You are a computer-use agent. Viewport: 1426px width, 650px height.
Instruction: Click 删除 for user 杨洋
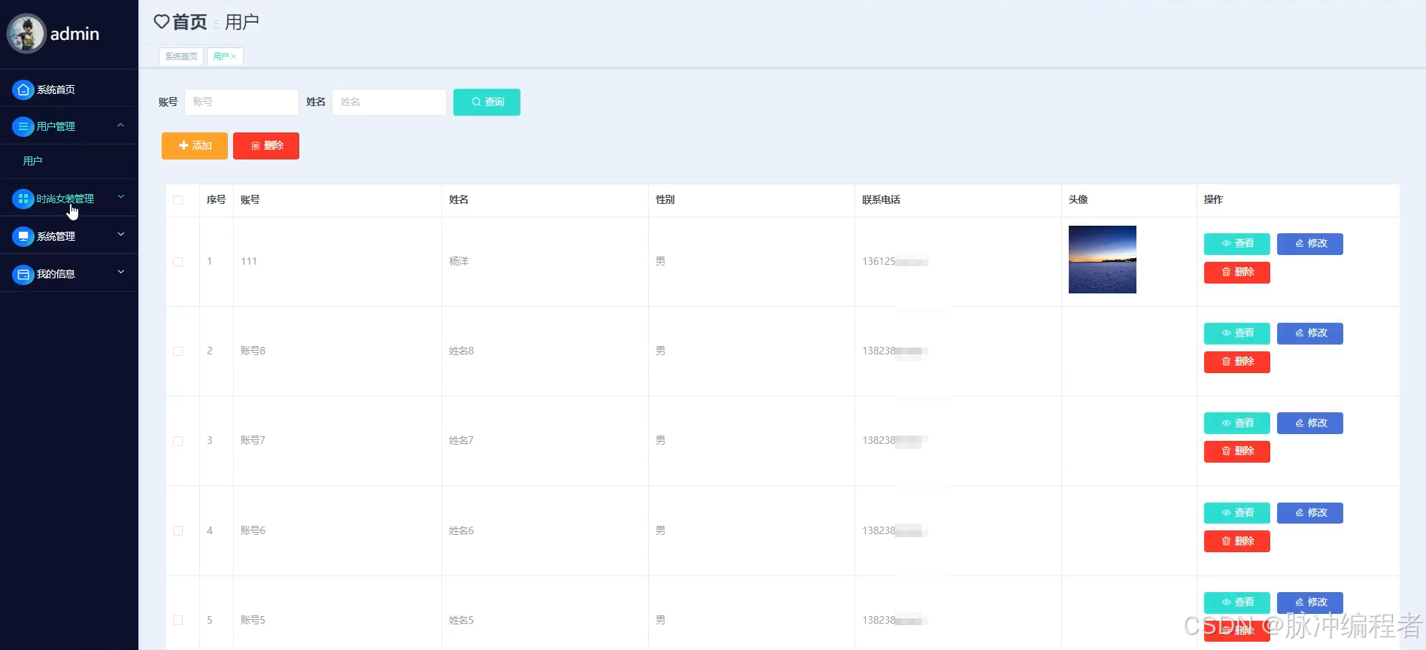pyautogui.click(x=1237, y=272)
